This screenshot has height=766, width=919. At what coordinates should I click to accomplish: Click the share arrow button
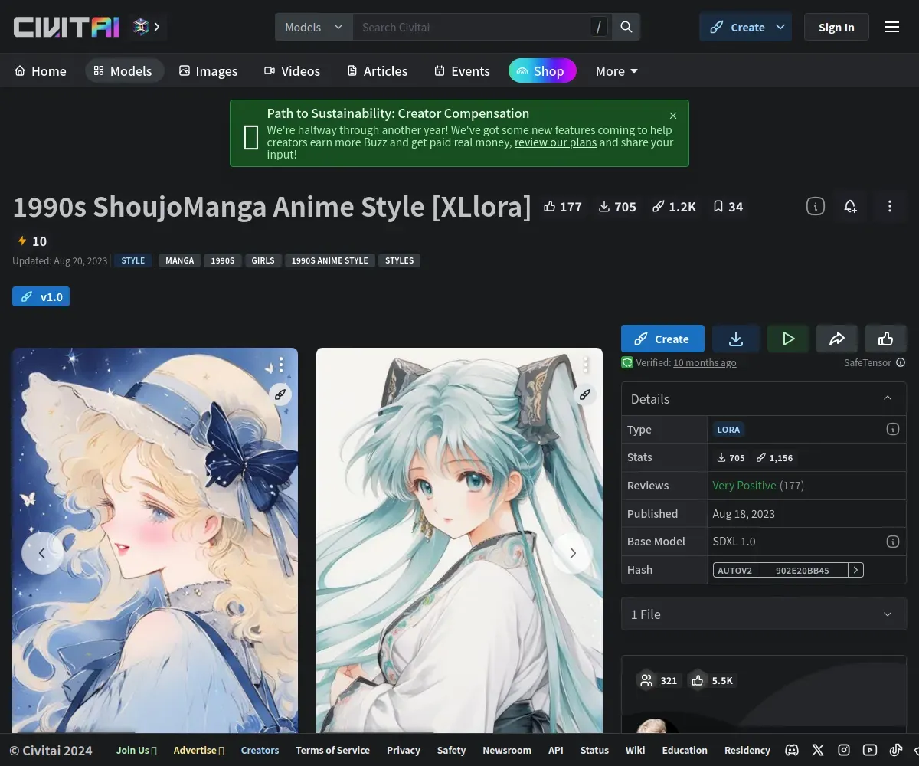[x=837, y=339]
